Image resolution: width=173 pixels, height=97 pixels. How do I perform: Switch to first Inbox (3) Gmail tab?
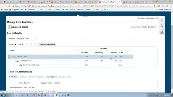click(x=13, y=2)
